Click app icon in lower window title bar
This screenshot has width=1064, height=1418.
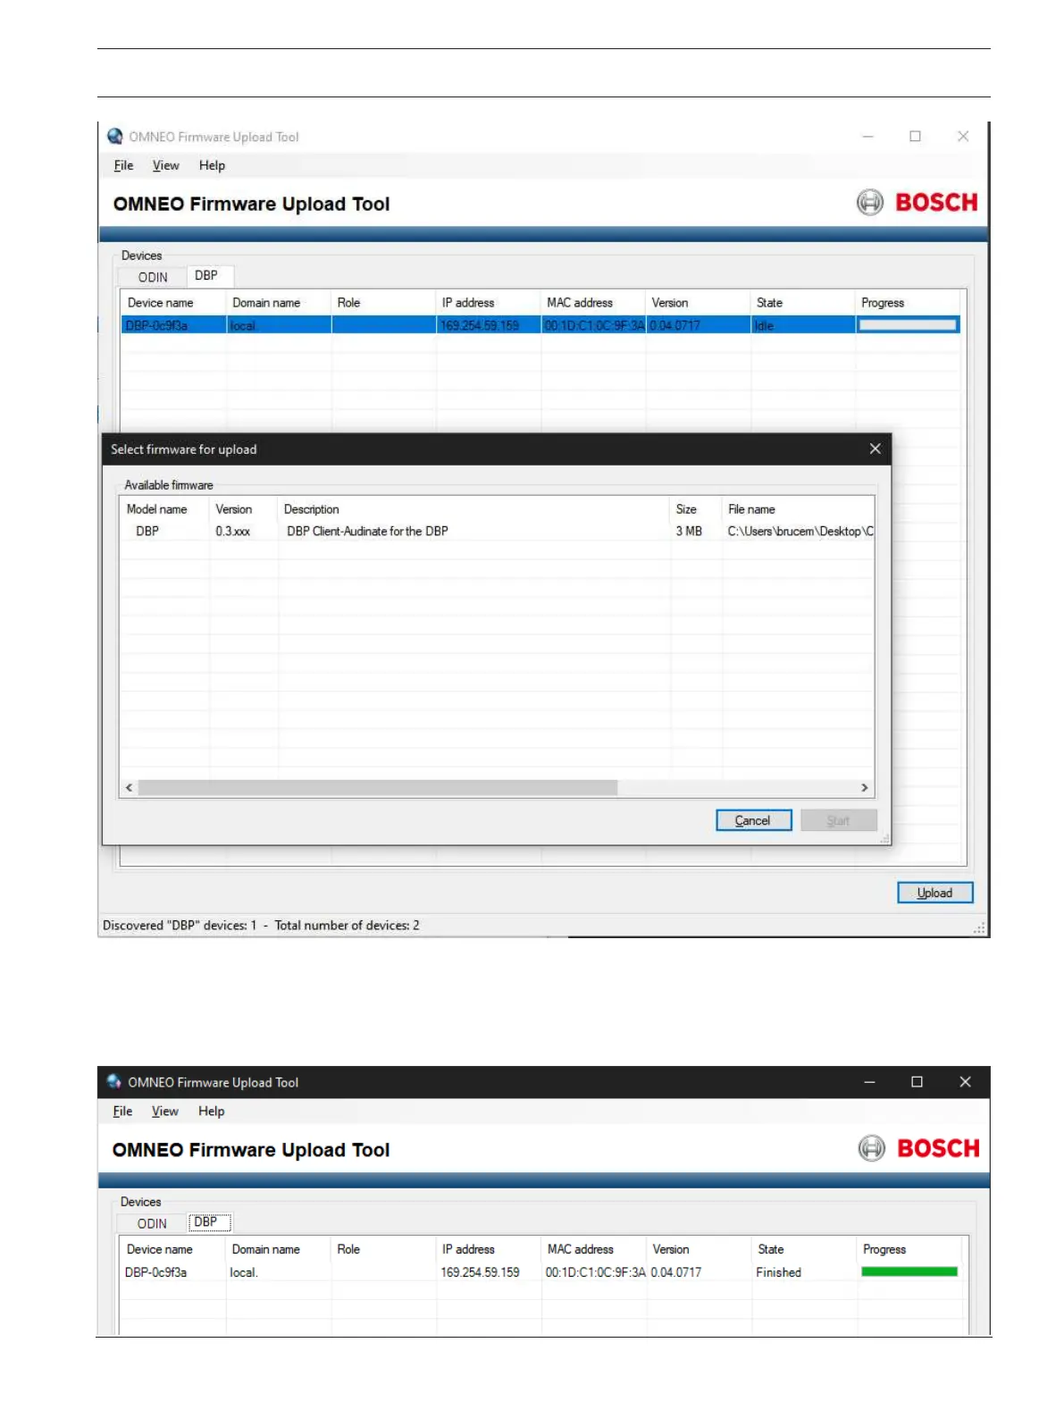coord(113,1082)
